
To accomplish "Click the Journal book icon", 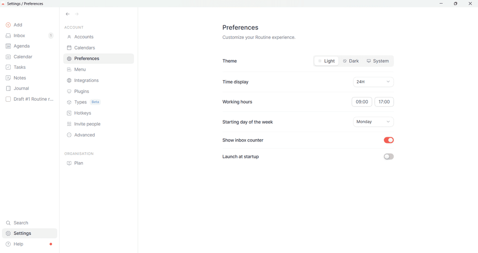I will pos(8,89).
